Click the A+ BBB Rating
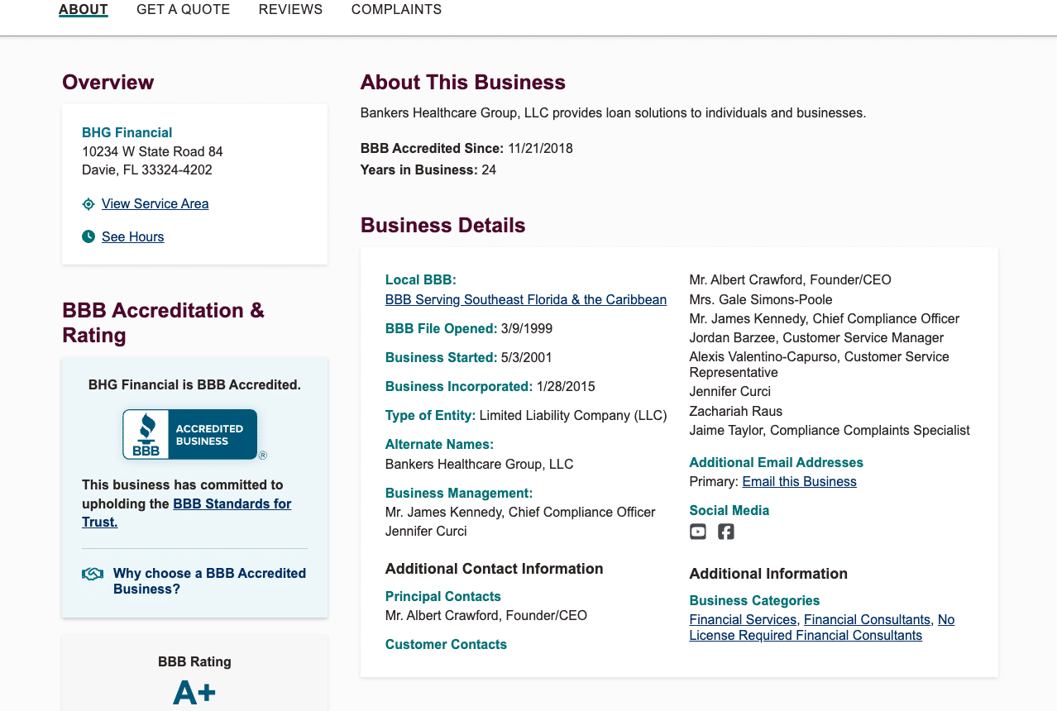1057x711 pixels. pyautogui.click(x=194, y=691)
